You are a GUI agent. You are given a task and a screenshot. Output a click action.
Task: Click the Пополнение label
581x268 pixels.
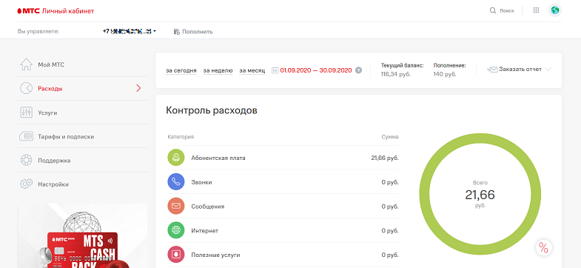[449, 65]
